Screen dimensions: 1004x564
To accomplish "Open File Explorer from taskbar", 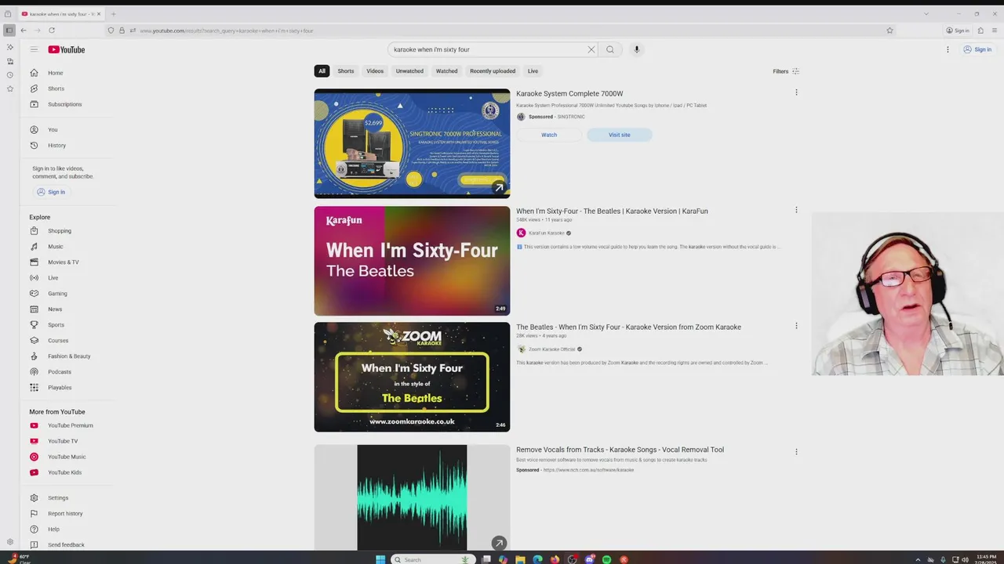I will [x=521, y=559].
